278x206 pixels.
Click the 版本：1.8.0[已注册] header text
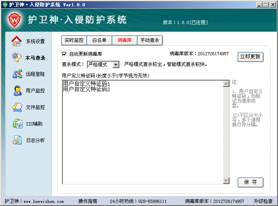click(185, 22)
